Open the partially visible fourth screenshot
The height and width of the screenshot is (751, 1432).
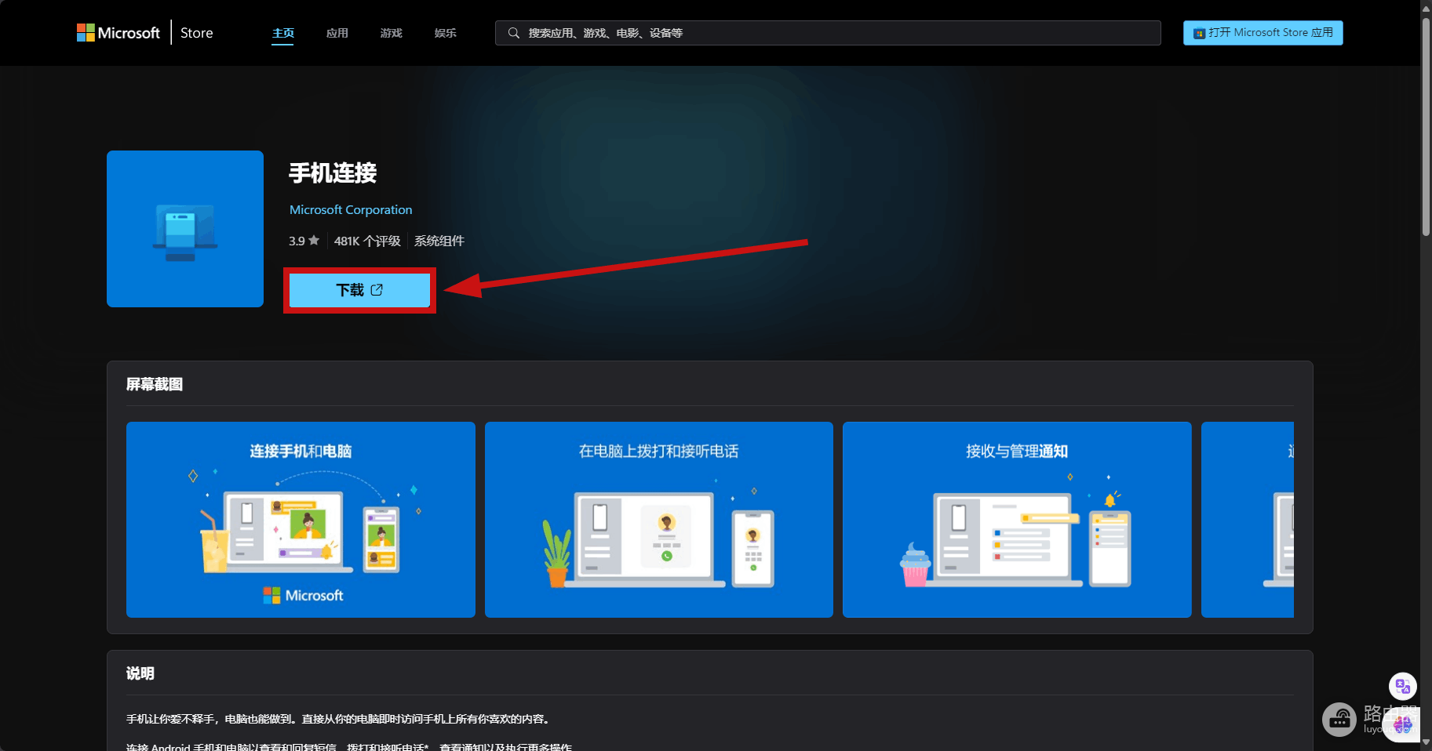[1248, 520]
